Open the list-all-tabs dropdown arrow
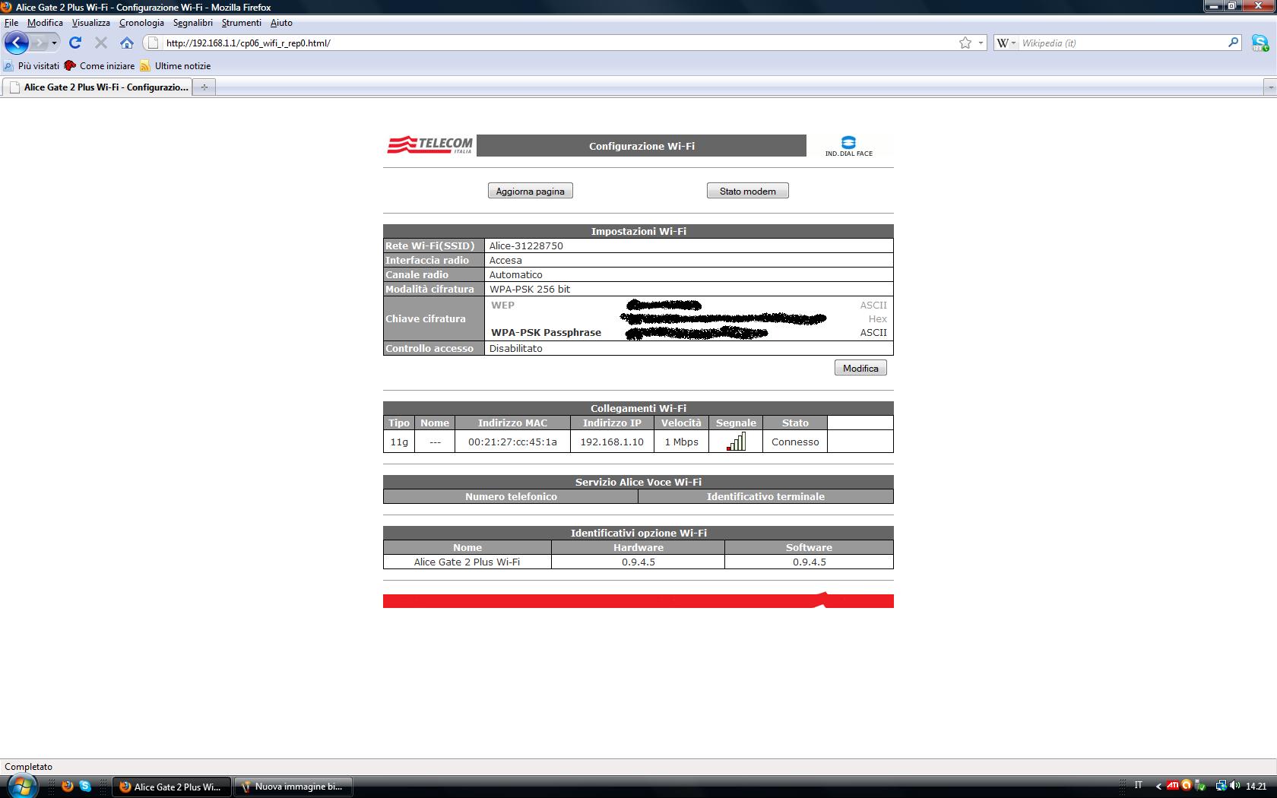This screenshot has height=798, width=1277. [1269, 88]
